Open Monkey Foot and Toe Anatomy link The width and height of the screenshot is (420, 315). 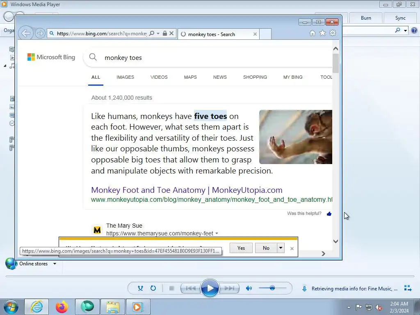tap(187, 190)
